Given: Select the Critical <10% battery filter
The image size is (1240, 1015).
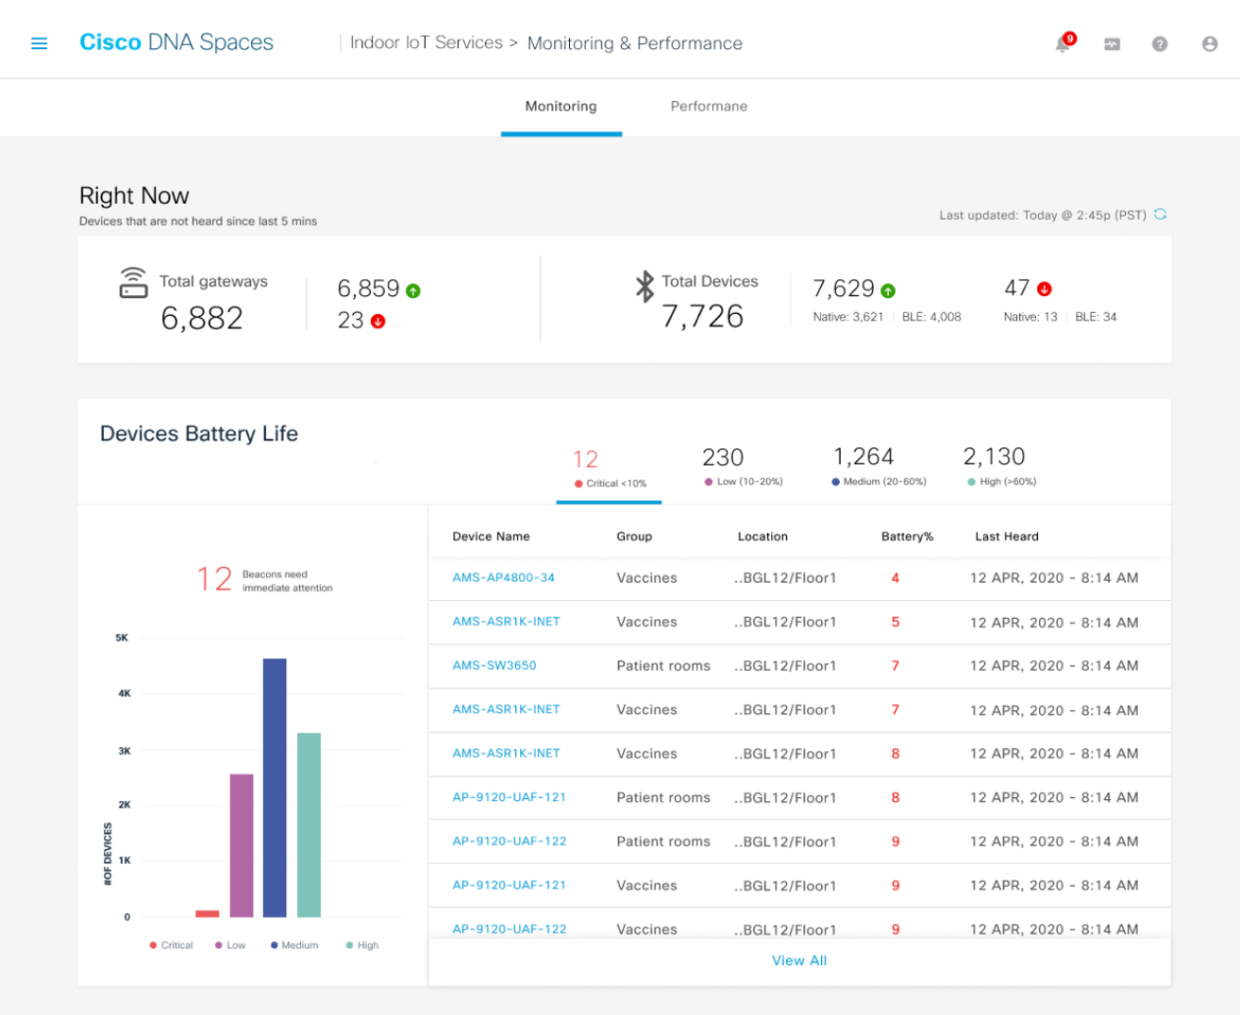Looking at the screenshot, I should pyautogui.click(x=609, y=469).
